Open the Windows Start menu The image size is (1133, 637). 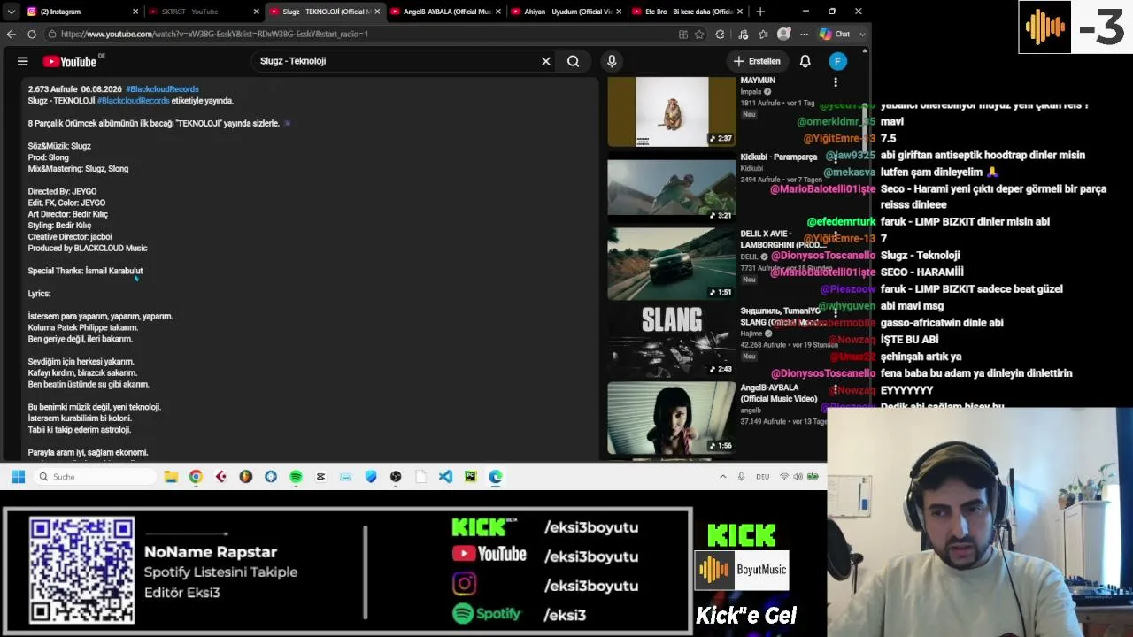18,477
